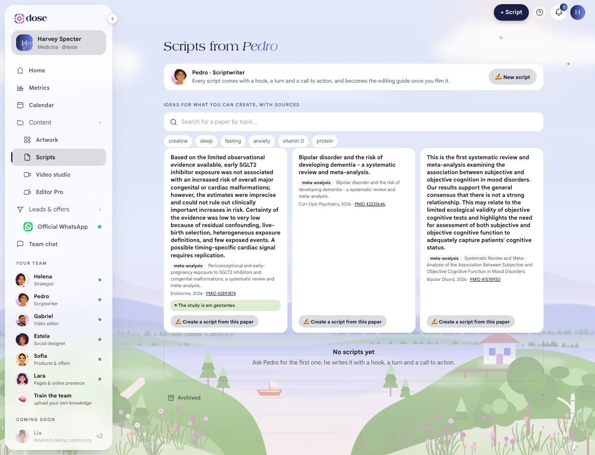Expand the Archived section
Screen dimensions: 595x455
pos(184,398)
